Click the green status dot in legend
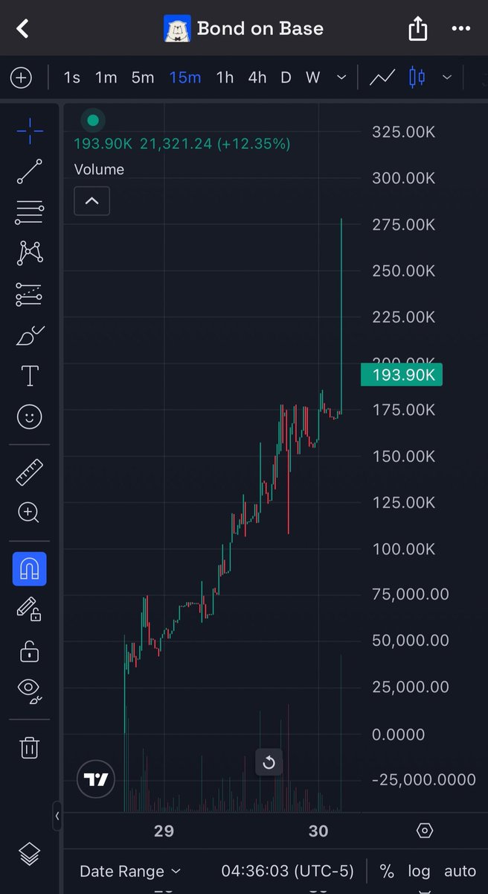Screen dimensions: 488x894 pyautogui.click(x=92, y=119)
